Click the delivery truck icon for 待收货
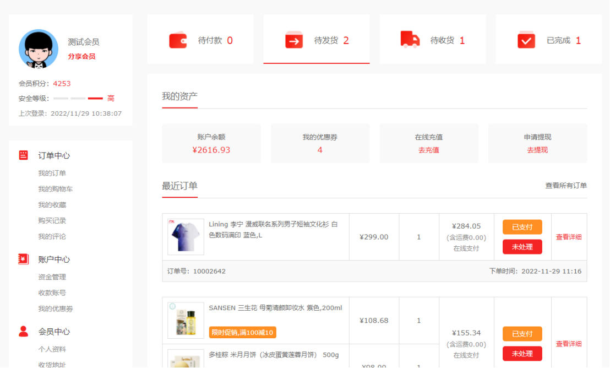610x368 pixels. click(410, 40)
